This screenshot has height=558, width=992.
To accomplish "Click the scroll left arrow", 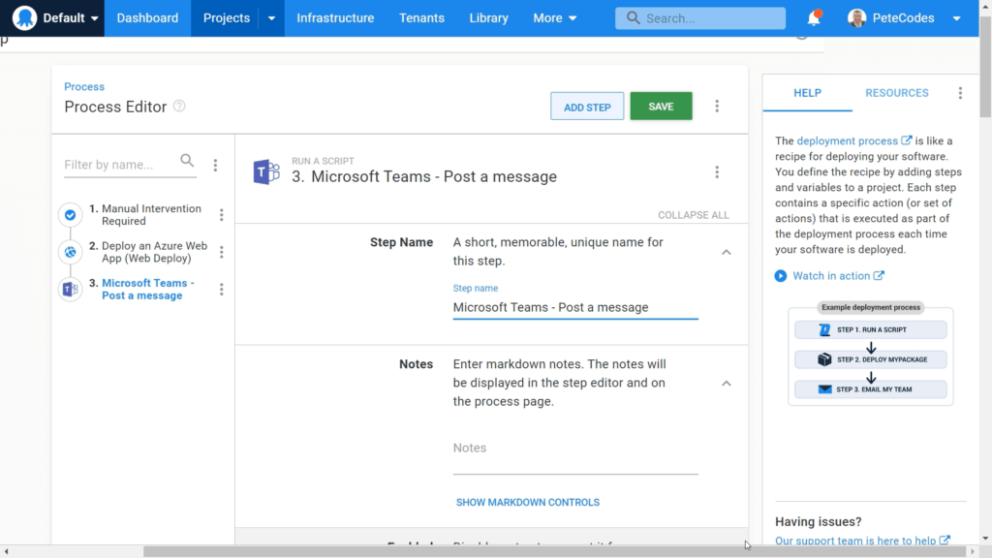I will pyautogui.click(x=7, y=551).
